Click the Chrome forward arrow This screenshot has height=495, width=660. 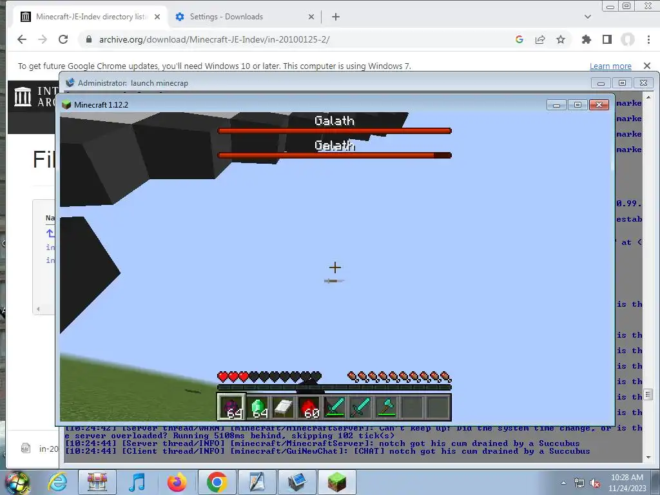[43, 39]
